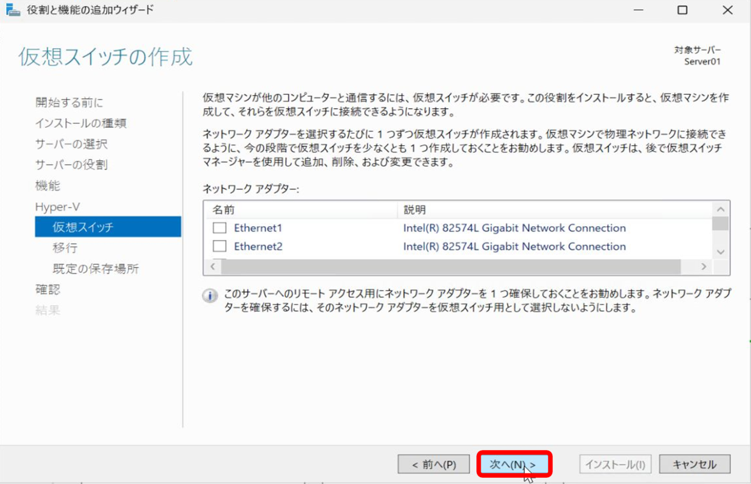751x484 pixels.
Task: Close the wizard window
Action: click(727, 10)
